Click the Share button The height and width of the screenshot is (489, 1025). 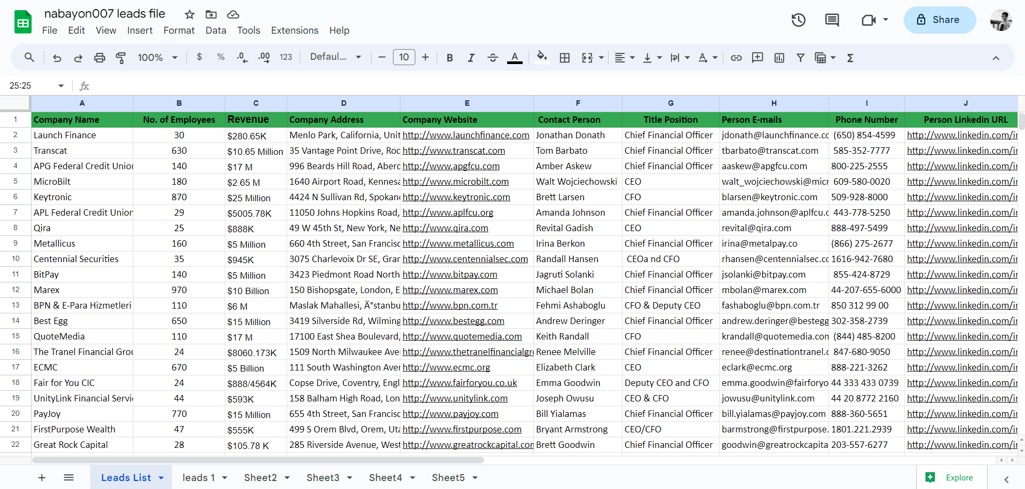940,20
